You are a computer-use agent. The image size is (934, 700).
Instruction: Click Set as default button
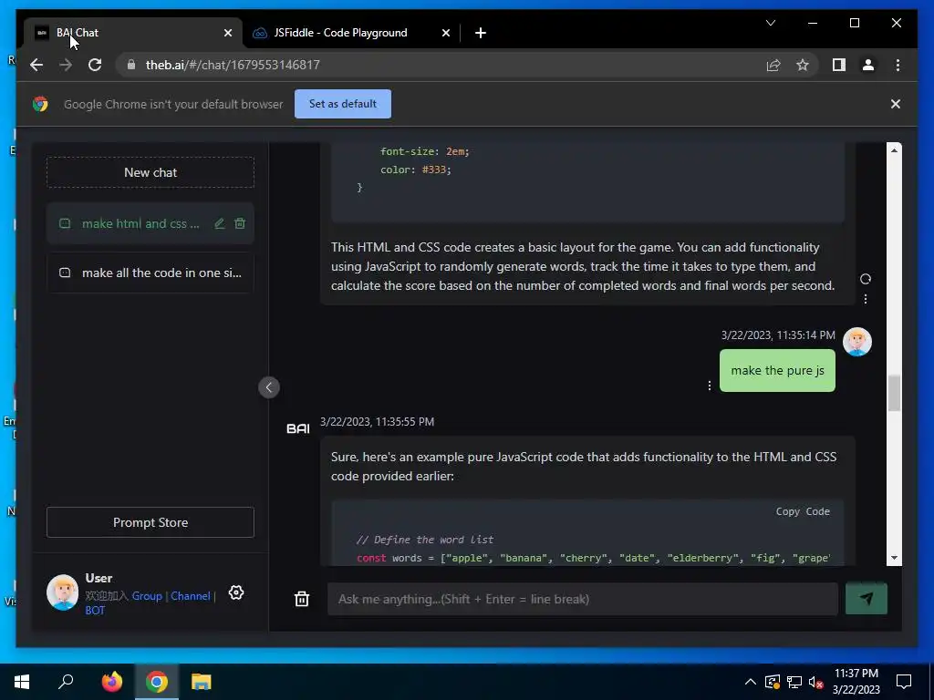343,104
